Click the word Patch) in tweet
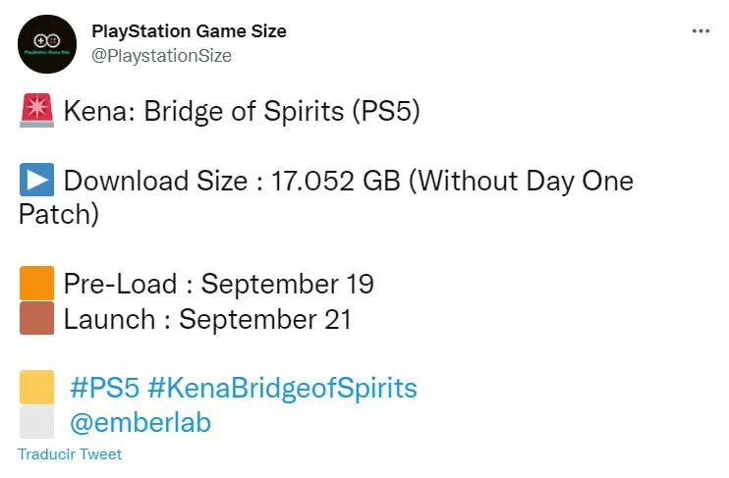This screenshot has width=729, height=478. tap(59, 215)
